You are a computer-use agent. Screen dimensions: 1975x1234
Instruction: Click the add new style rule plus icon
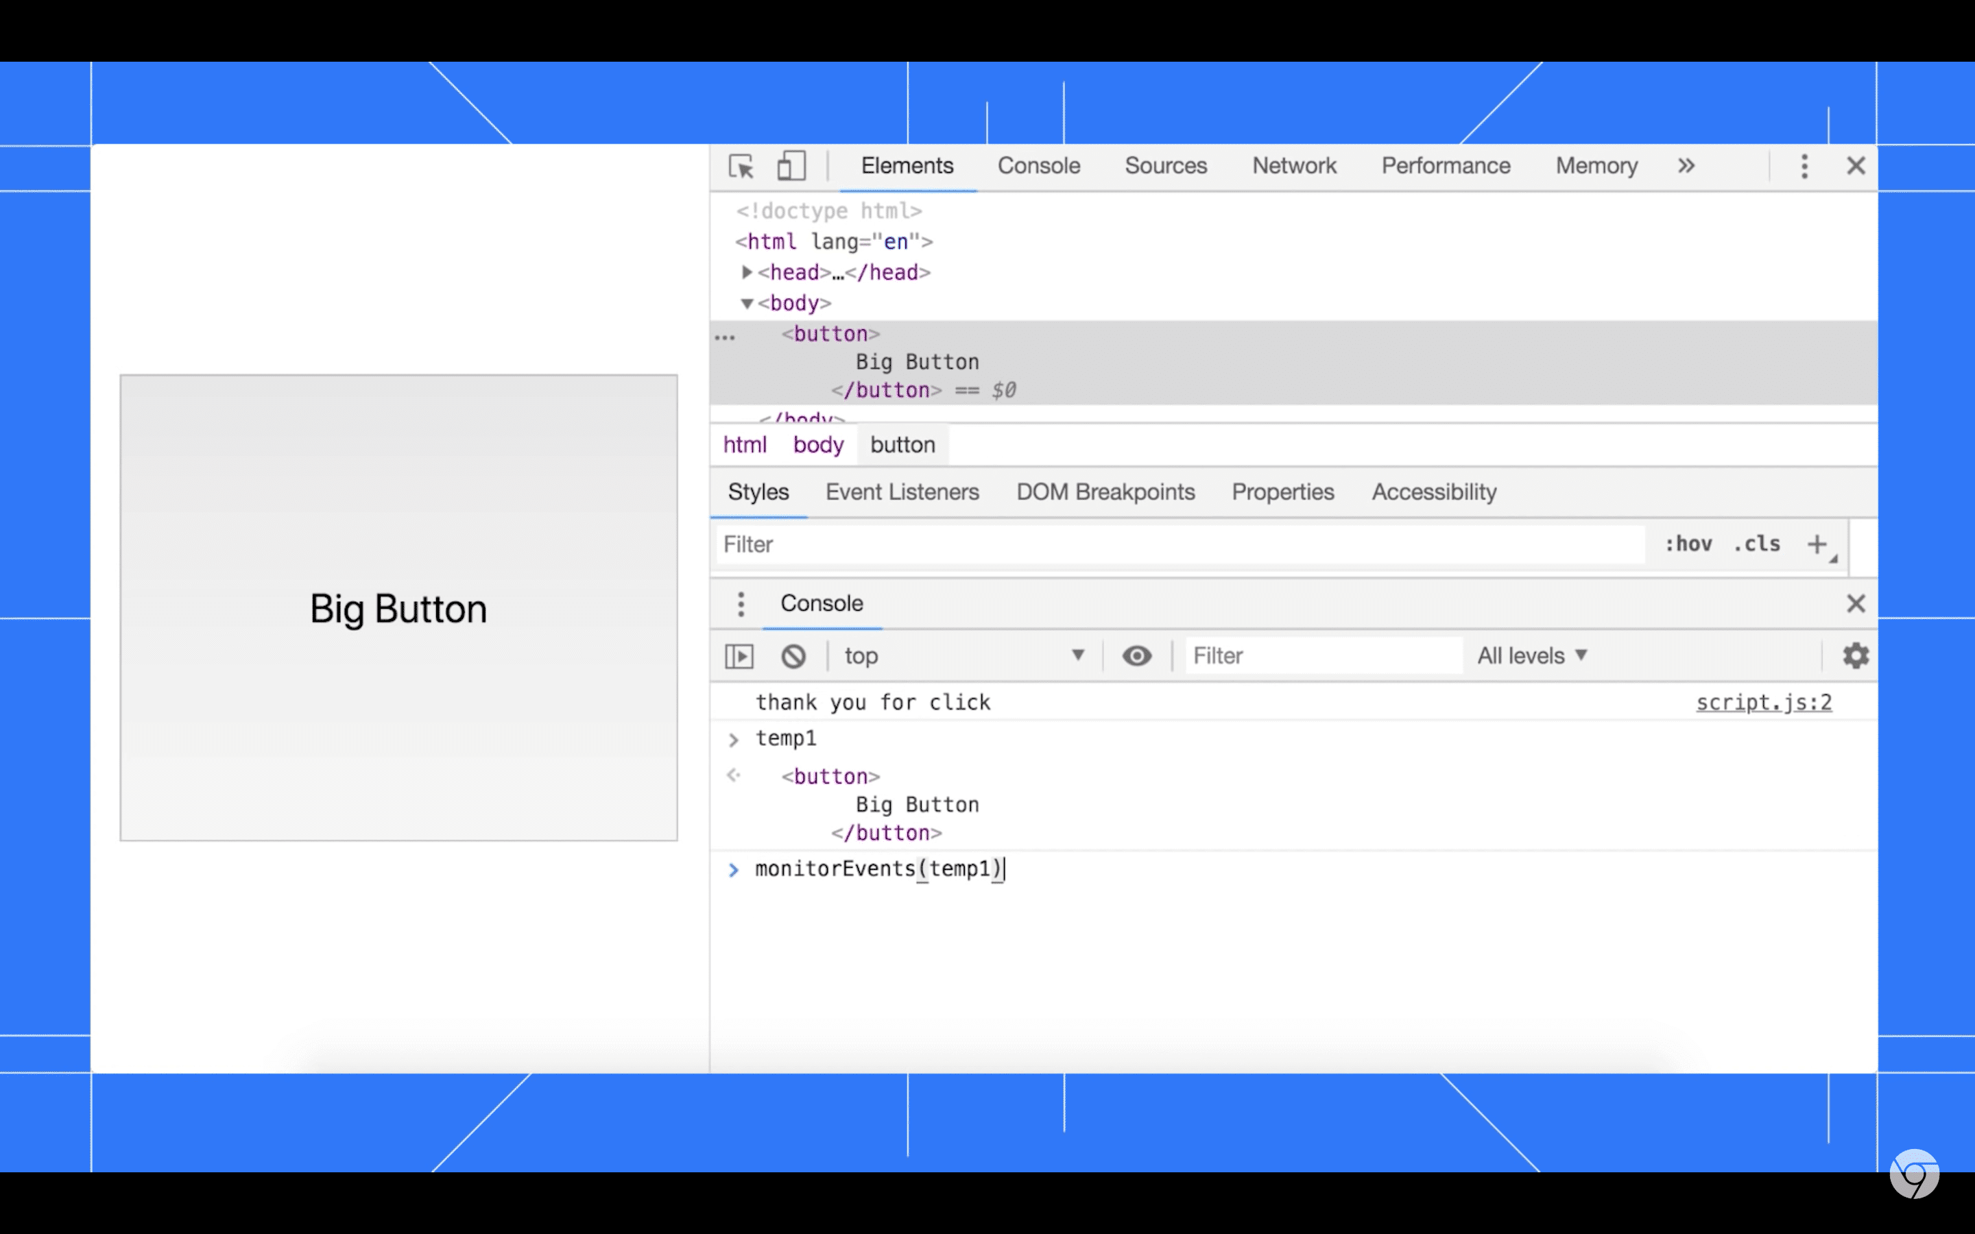(x=1819, y=543)
